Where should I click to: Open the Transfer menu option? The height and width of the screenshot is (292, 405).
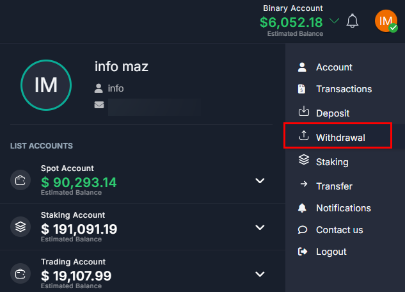click(x=334, y=186)
